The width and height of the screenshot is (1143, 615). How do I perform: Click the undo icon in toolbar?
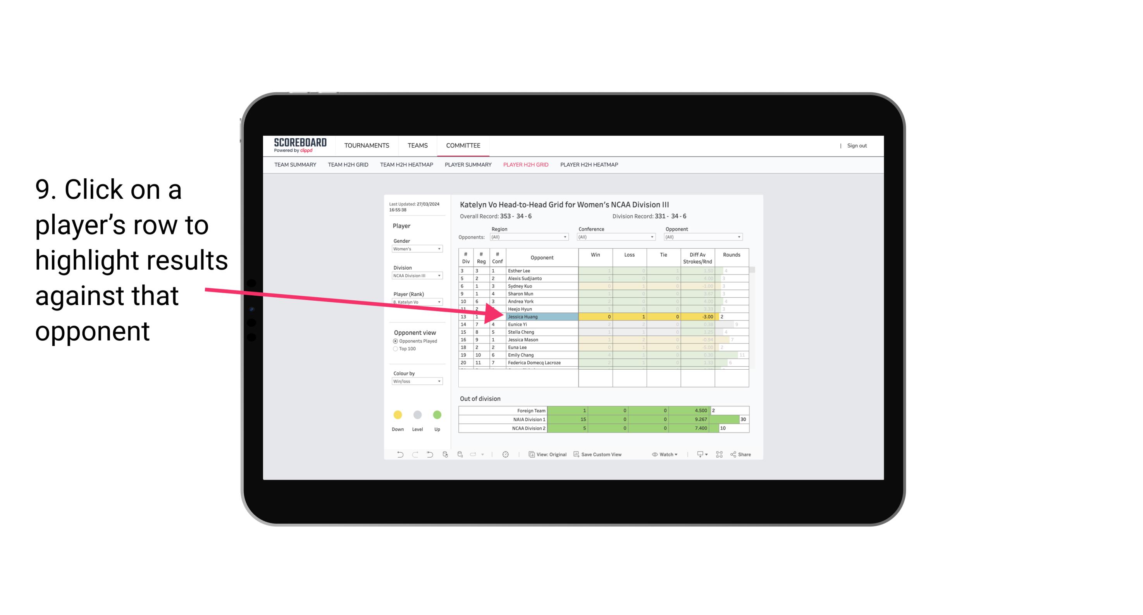click(x=397, y=455)
